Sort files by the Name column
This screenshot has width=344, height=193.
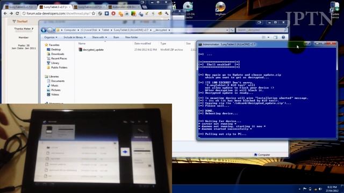click(82, 43)
